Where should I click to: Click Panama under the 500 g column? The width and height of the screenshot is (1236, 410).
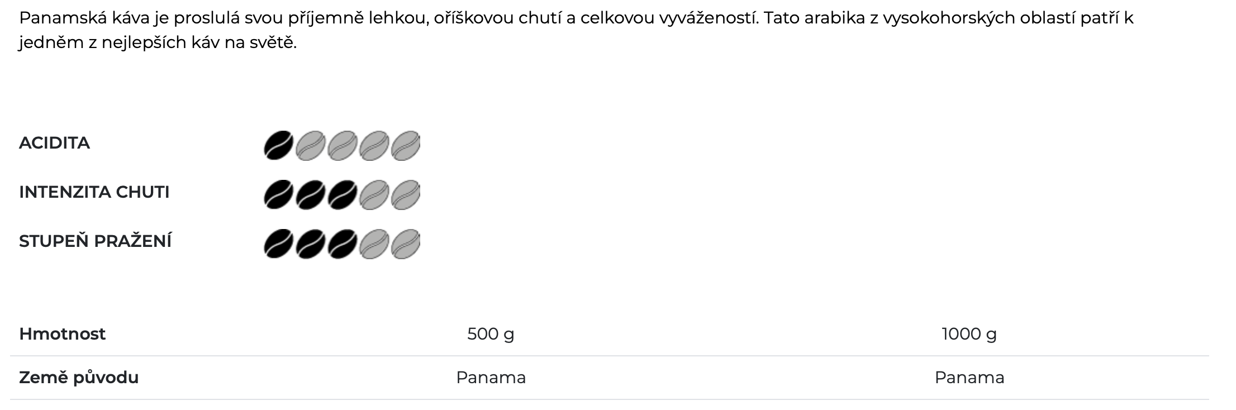coord(491,378)
